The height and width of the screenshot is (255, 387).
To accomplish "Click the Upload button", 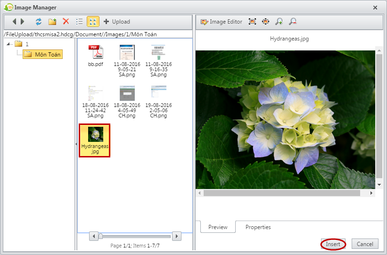I will [x=116, y=22].
